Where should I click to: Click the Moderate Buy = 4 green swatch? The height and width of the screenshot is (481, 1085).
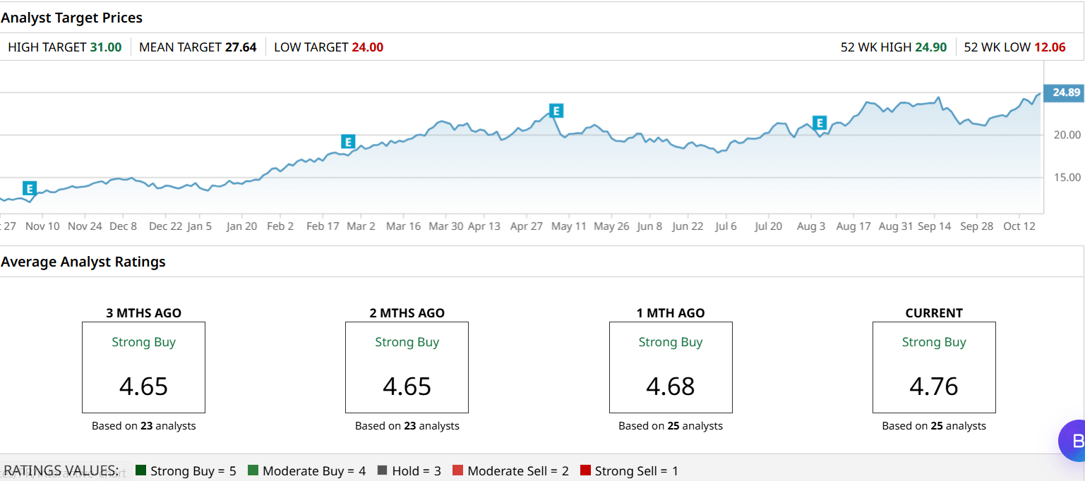[x=253, y=470]
